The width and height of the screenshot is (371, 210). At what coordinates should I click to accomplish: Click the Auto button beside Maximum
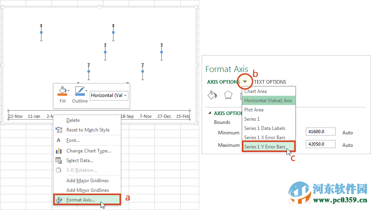(347, 145)
